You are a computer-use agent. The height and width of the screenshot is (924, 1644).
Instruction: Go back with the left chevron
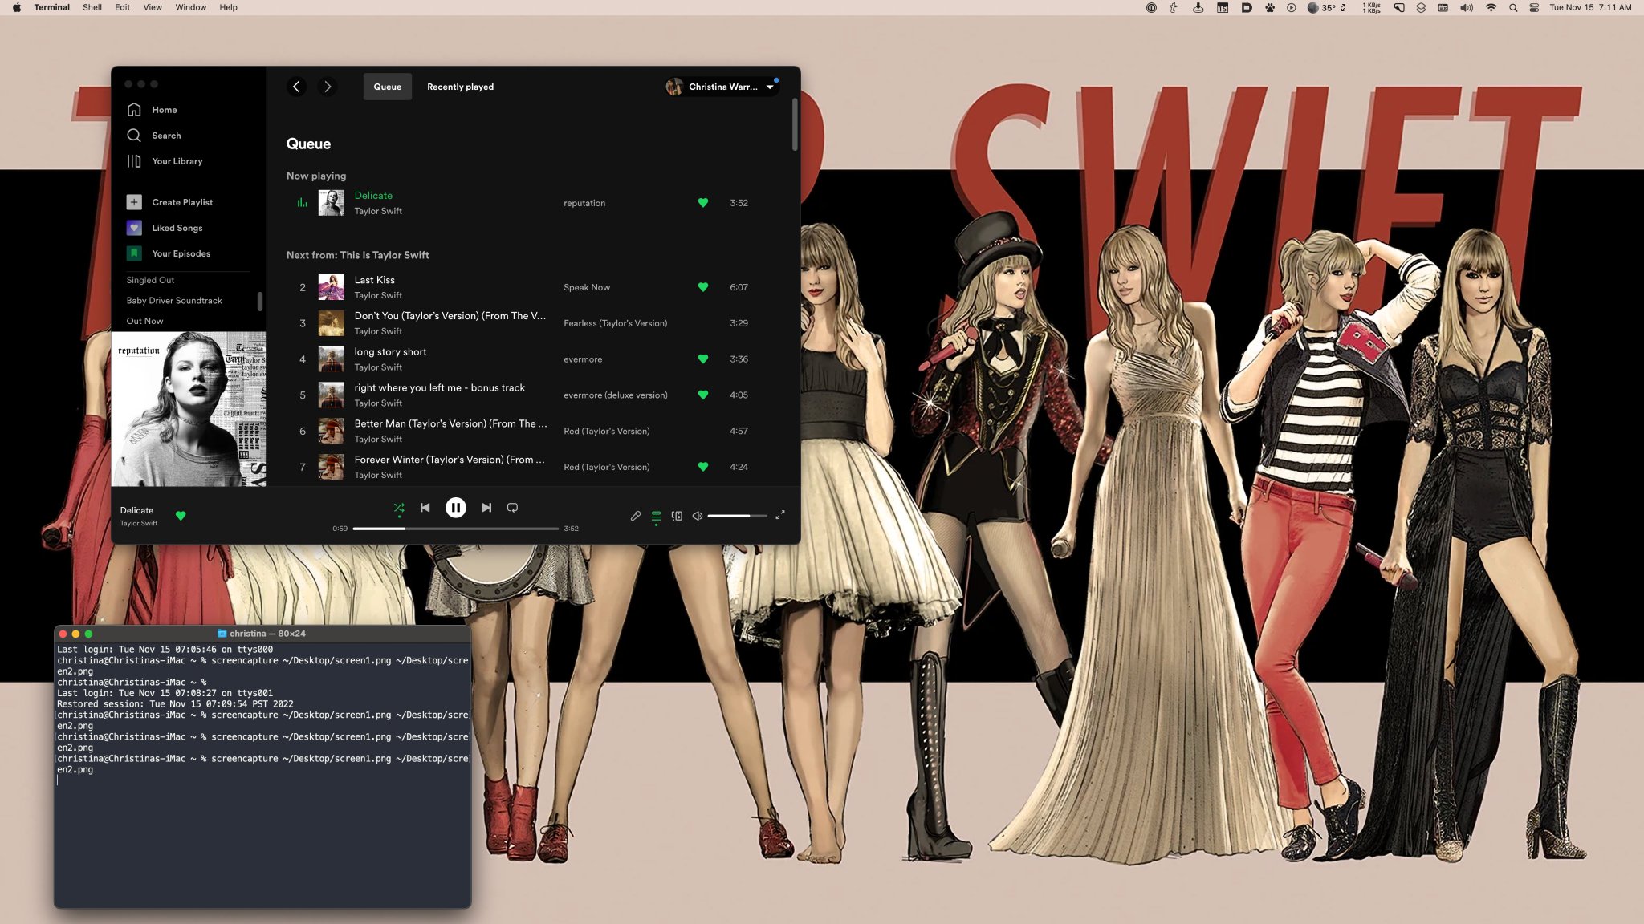coord(296,87)
